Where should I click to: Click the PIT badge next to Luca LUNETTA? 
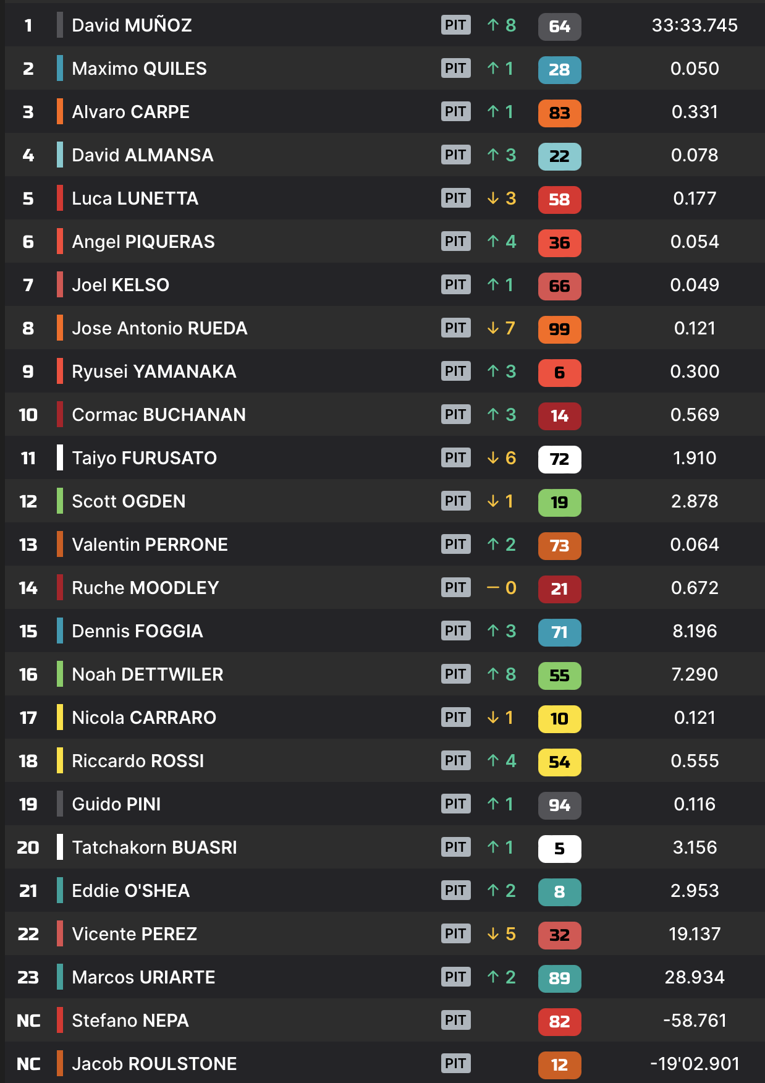point(455,198)
